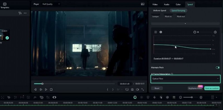Toggle the Maintain Pitch switch
Screen dimensions: 223x110
218,67
